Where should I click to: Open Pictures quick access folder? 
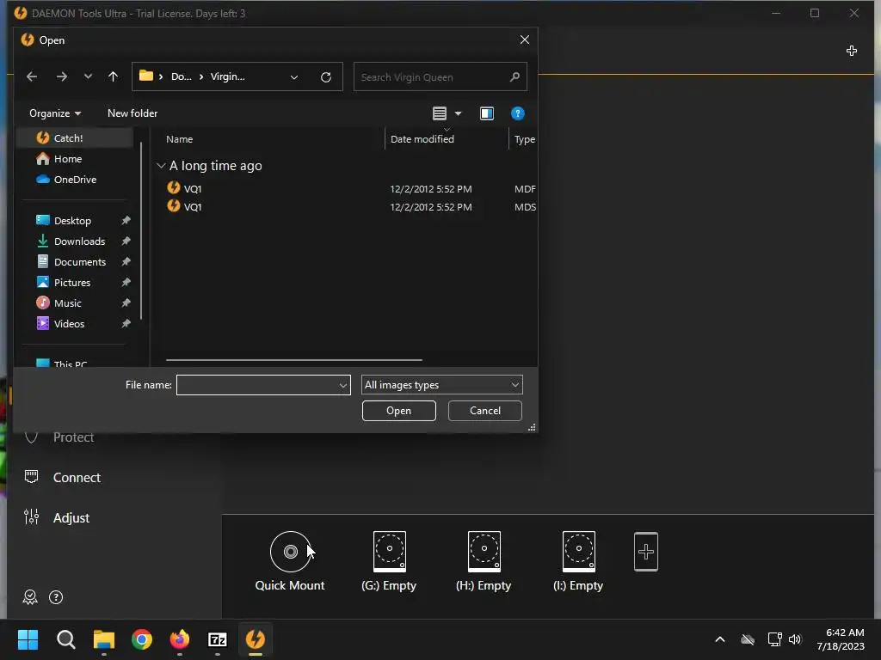point(74,282)
